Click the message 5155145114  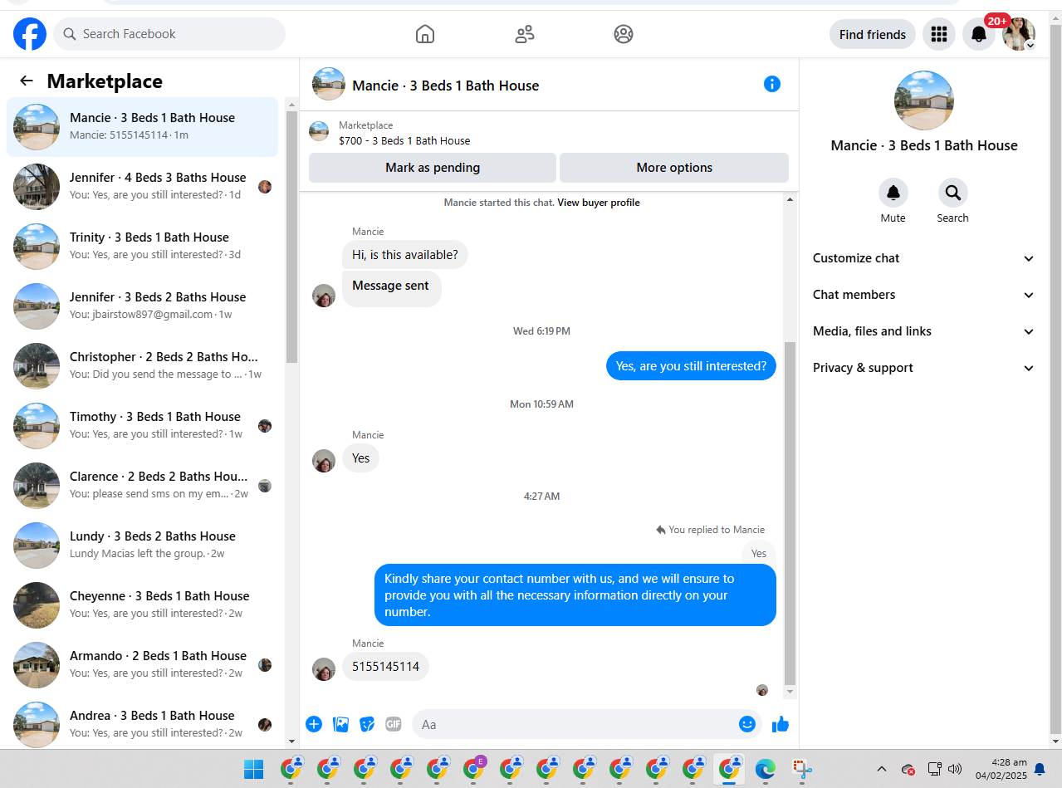[x=385, y=666]
